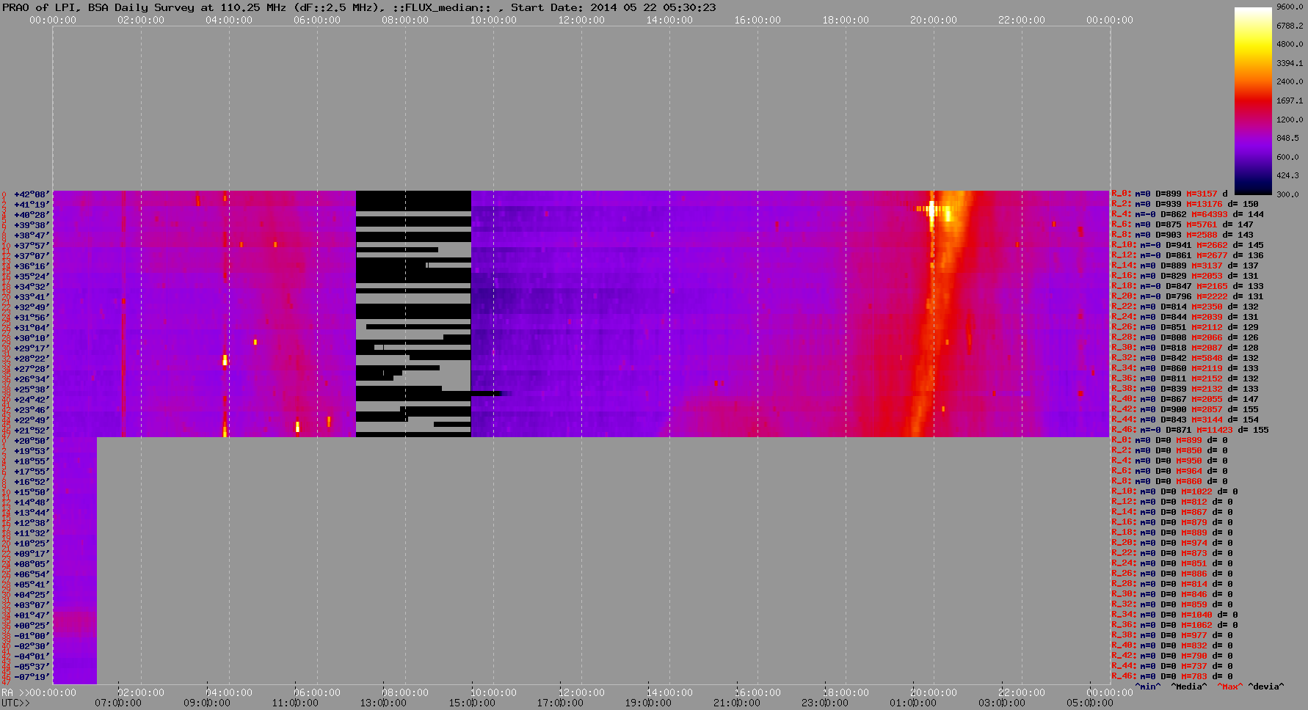Select the 4800.0 color scale label

pyautogui.click(x=1290, y=44)
